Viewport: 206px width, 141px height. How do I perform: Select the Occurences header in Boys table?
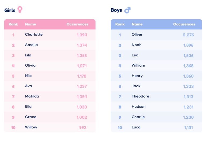(x=184, y=24)
